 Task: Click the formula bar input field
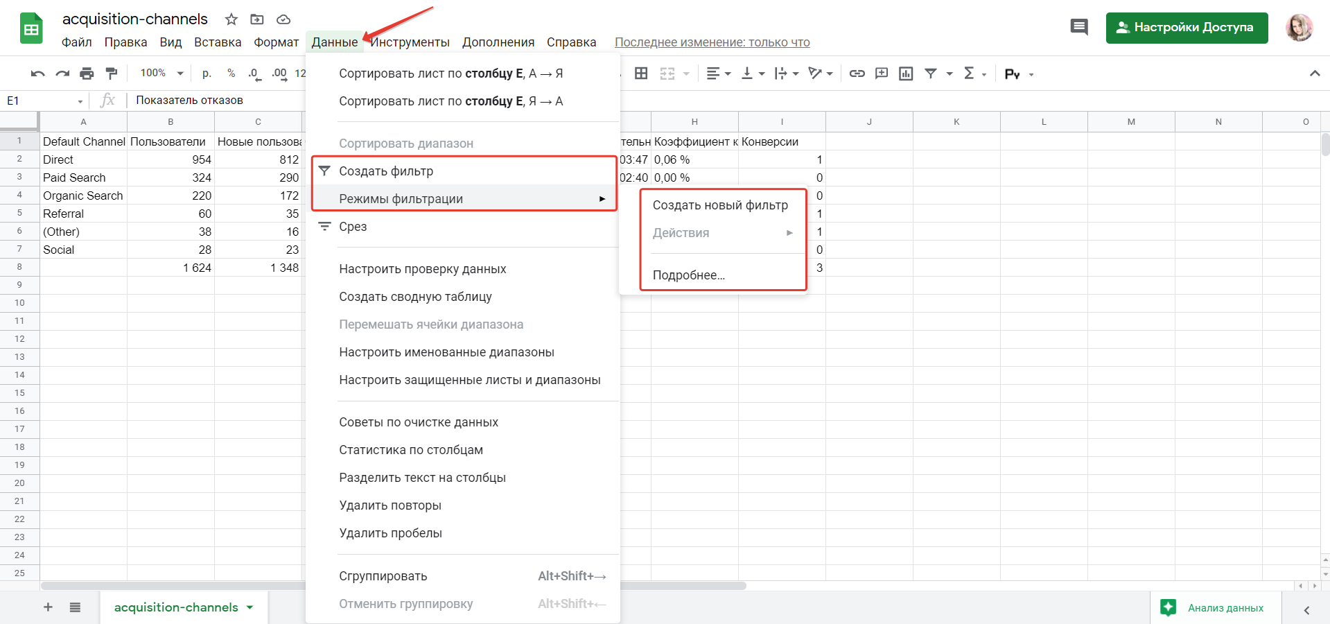[x=215, y=101]
